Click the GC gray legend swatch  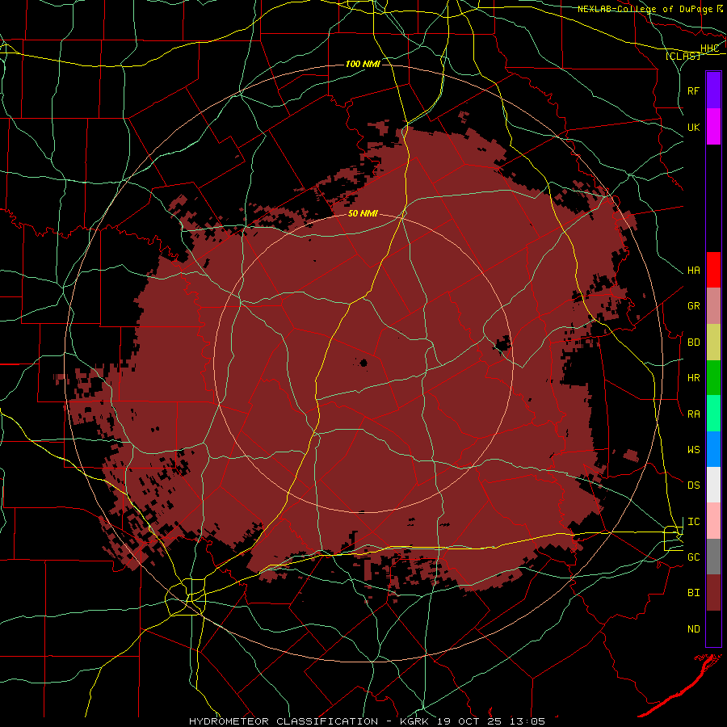713,557
